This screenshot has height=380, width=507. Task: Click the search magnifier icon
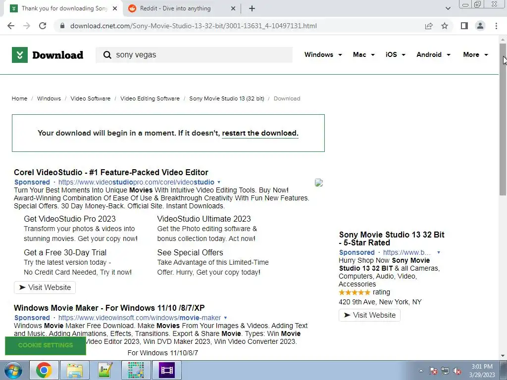[107, 55]
